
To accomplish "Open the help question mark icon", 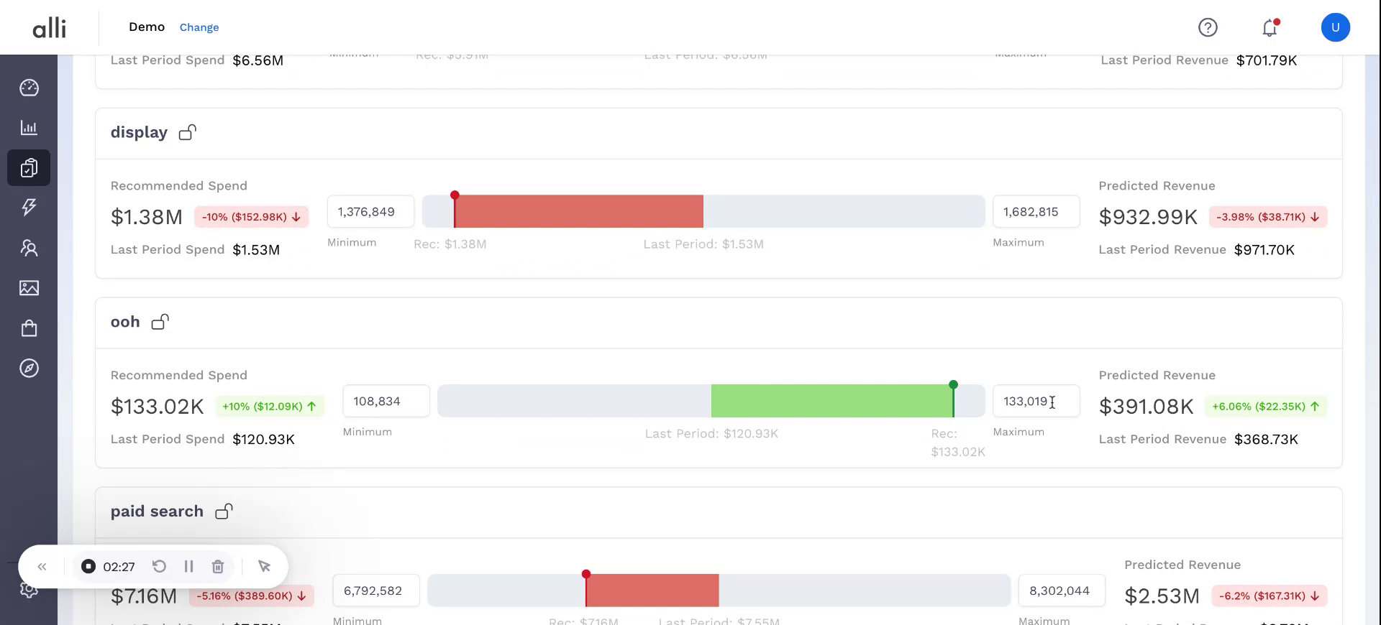I will pos(1208,27).
